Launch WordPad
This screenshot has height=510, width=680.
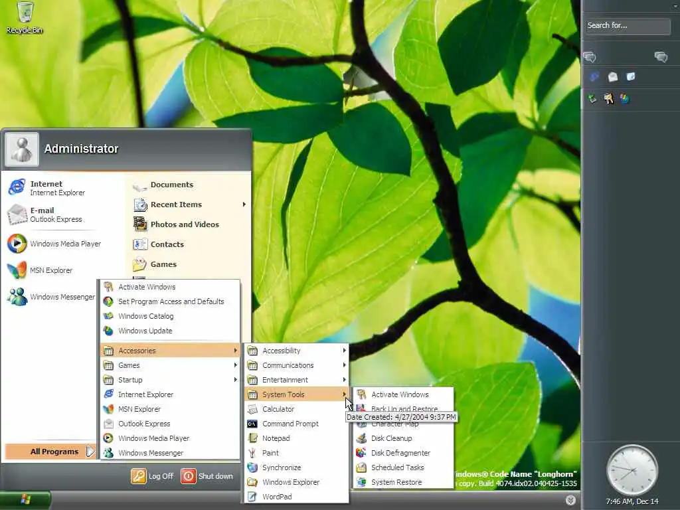297,497
